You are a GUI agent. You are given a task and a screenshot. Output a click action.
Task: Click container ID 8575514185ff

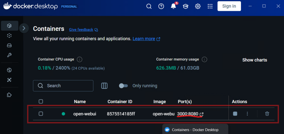[121, 114]
